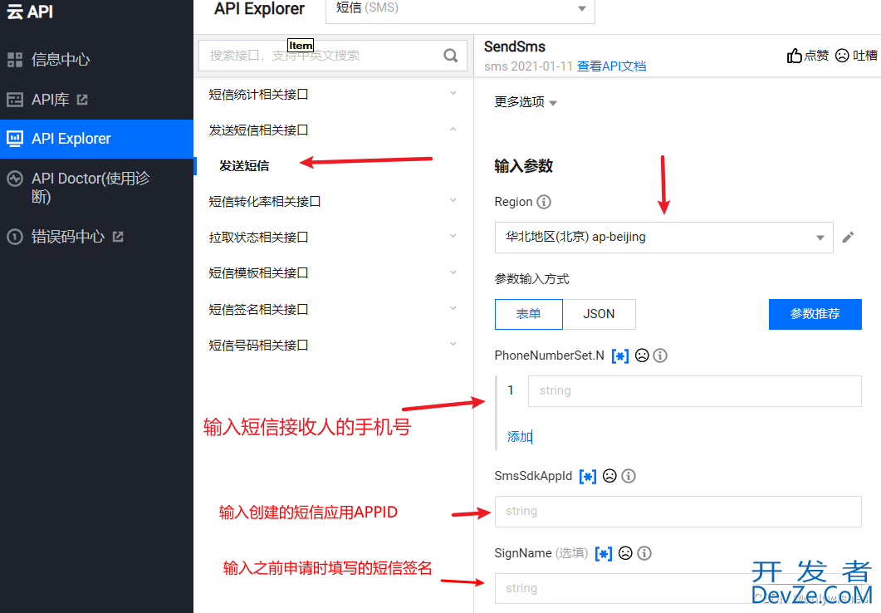Expand 短信签名相关接口 group

(333, 309)
